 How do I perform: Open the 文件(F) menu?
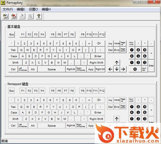pos(8,9)
